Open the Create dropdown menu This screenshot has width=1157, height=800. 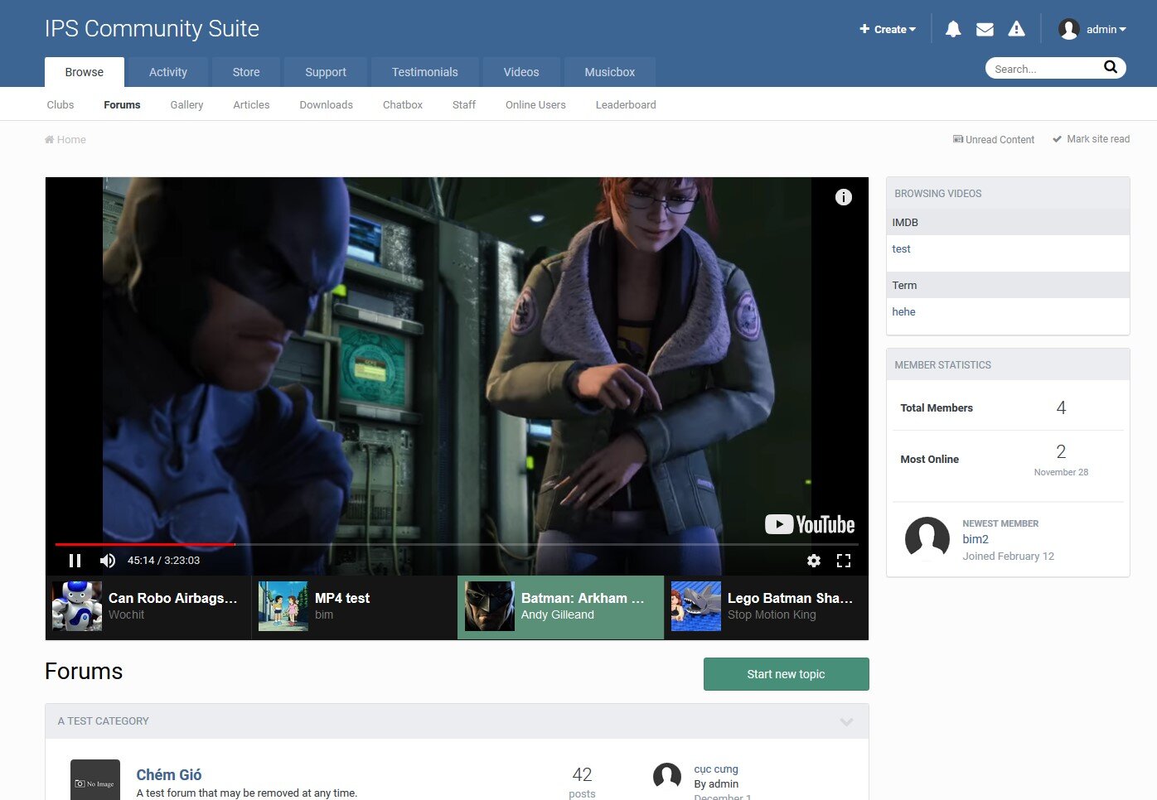pyautogui.click(x=888, y=29)
